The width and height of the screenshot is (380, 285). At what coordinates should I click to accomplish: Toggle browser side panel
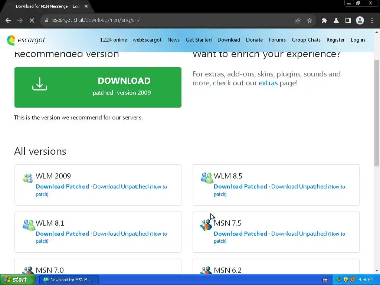click(x=348, y=20)
